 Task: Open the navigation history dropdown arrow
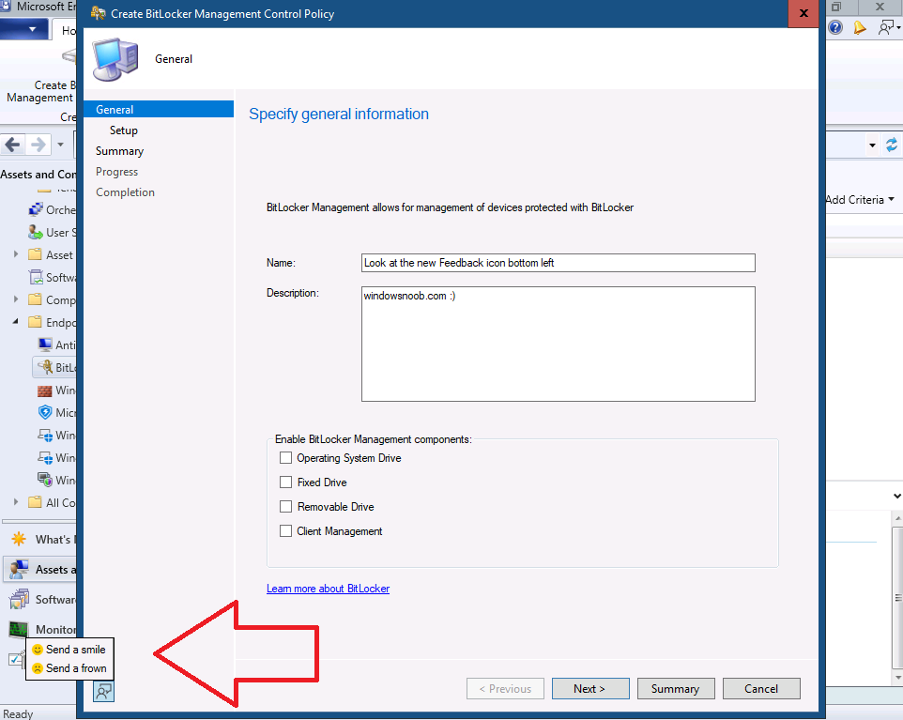(60, 145)
